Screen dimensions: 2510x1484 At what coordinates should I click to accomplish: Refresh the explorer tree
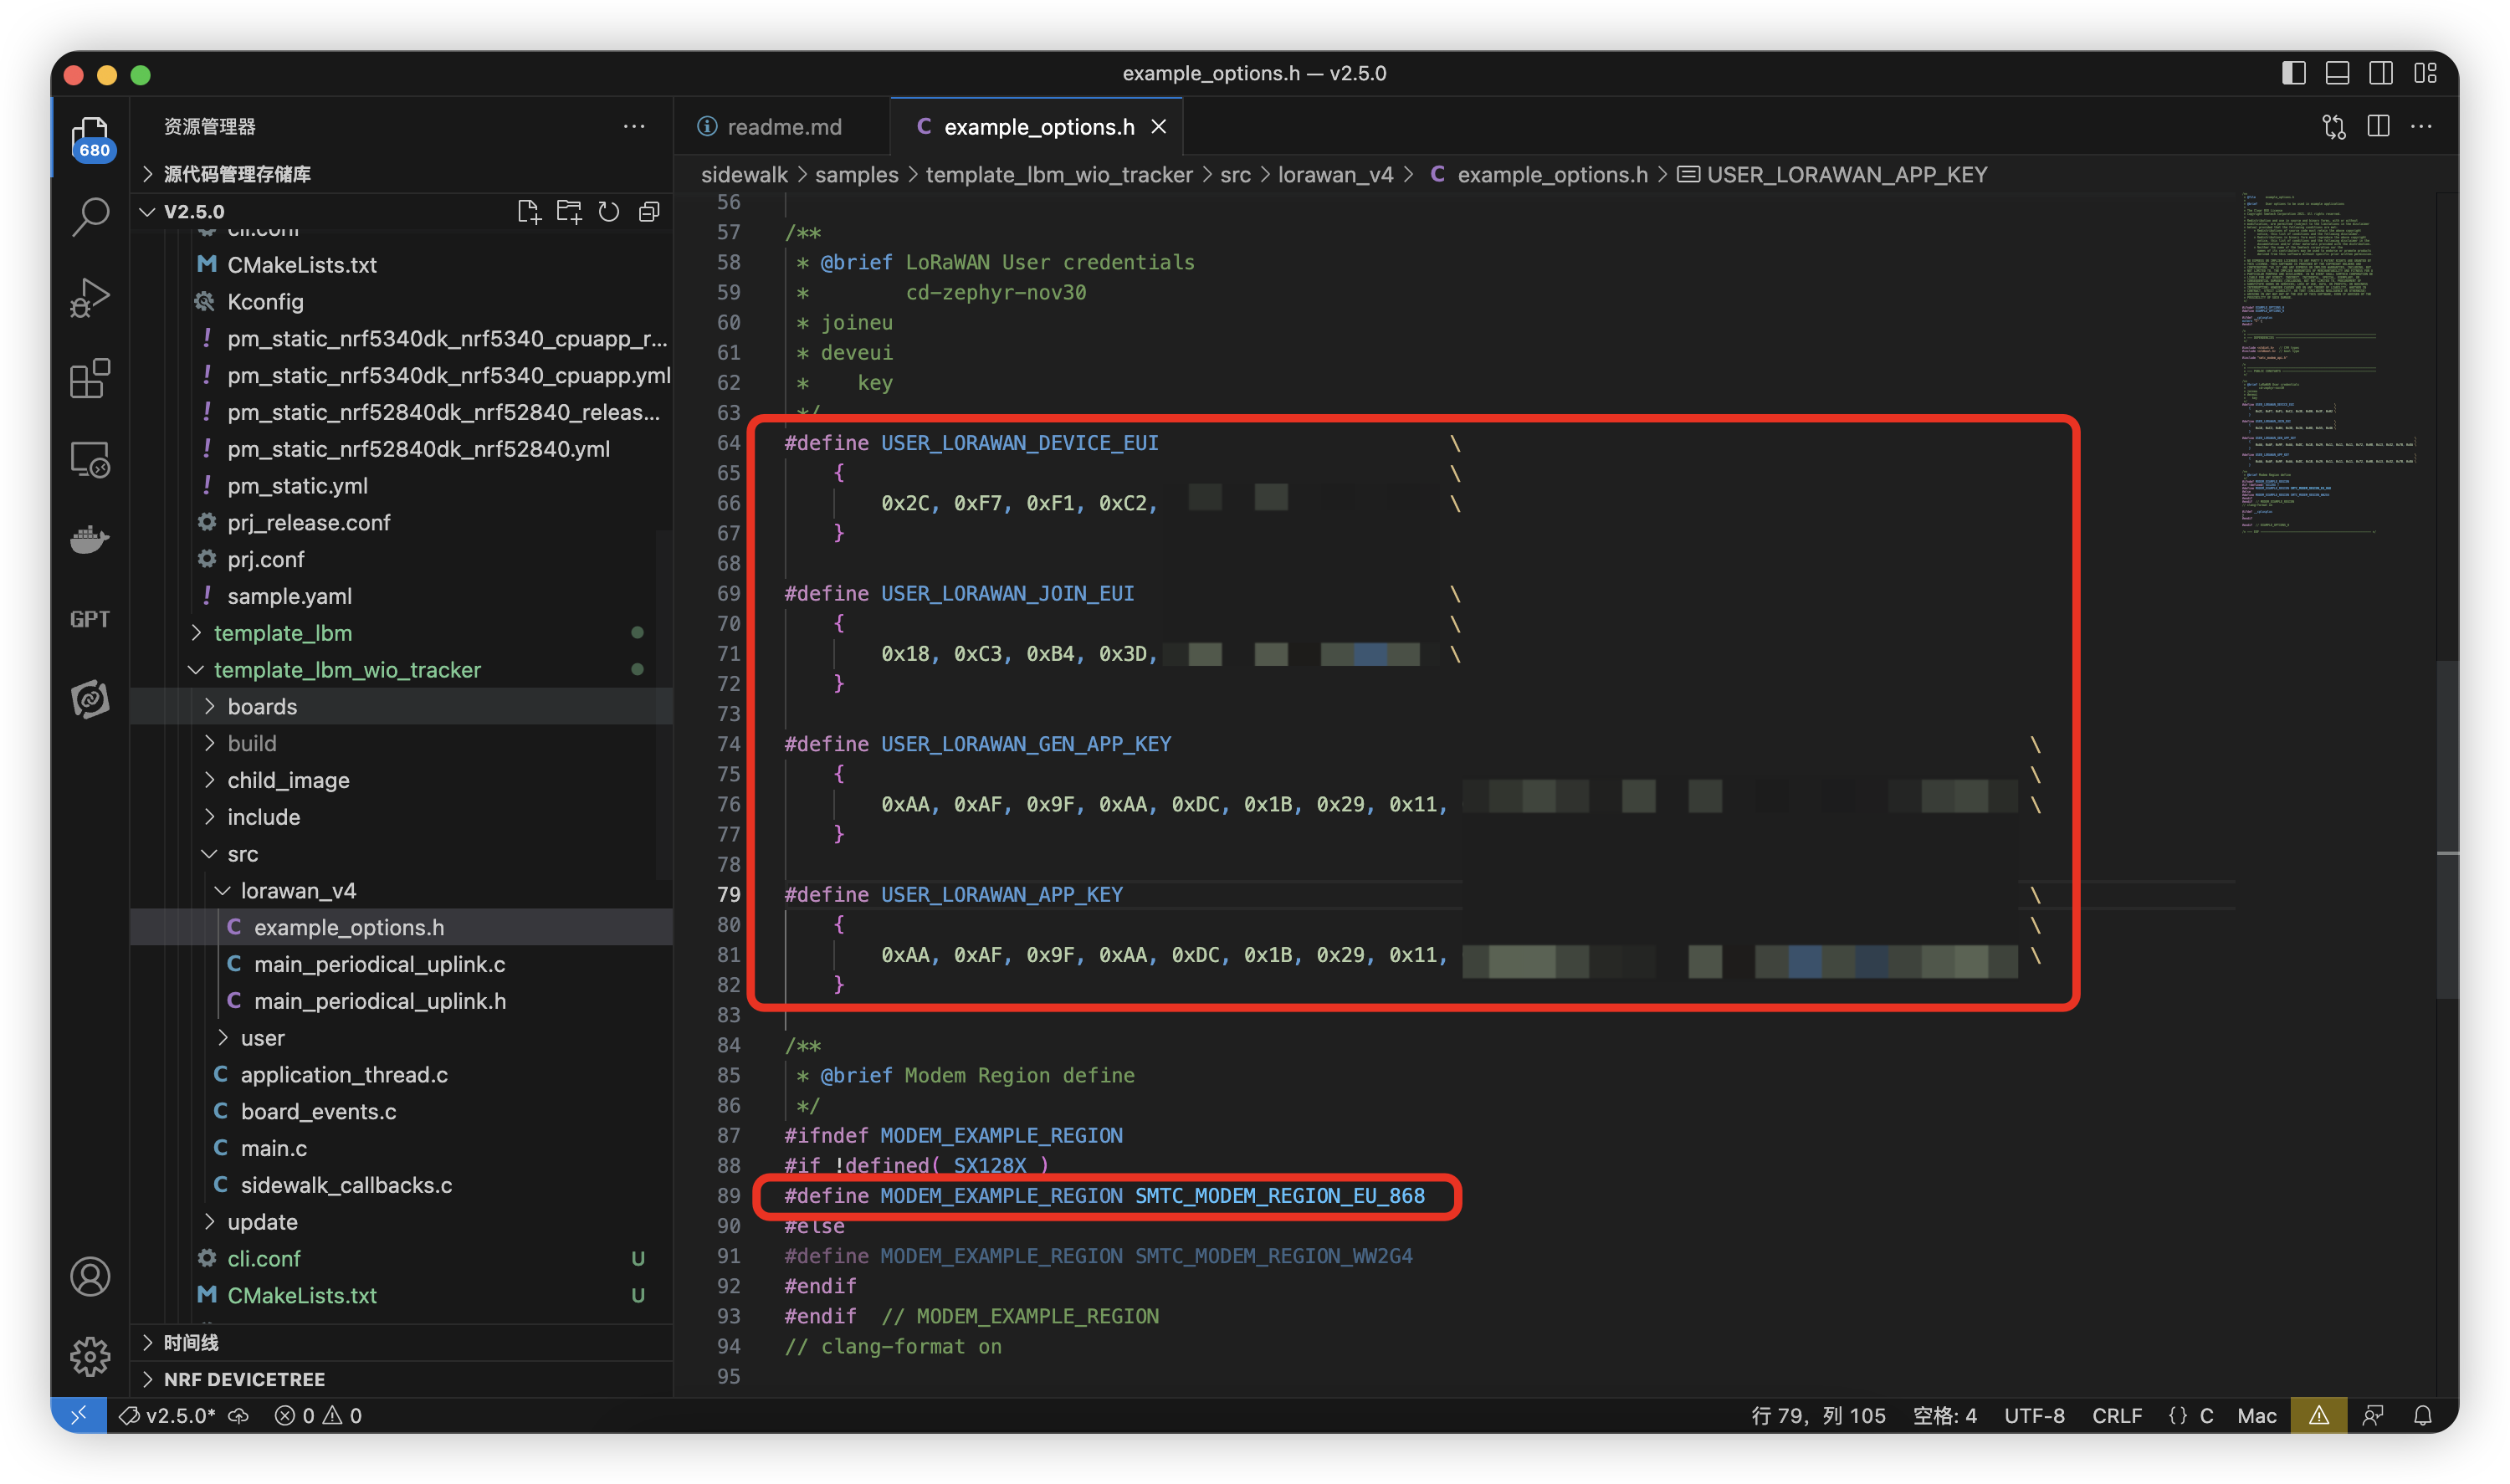point(609,211)
